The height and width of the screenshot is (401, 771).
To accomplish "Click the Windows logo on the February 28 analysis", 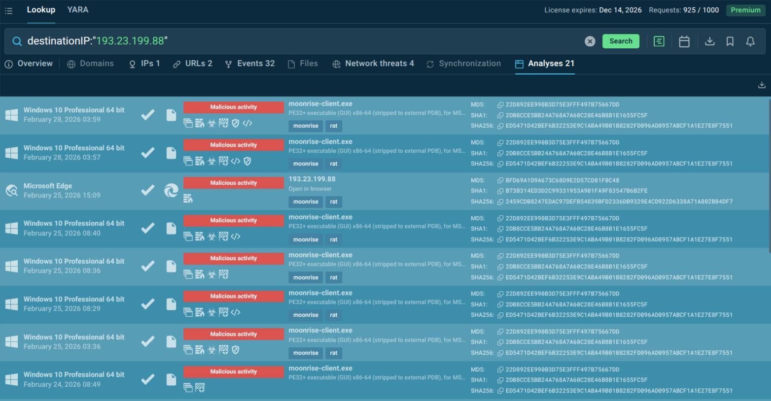I will tap(11, 115).
